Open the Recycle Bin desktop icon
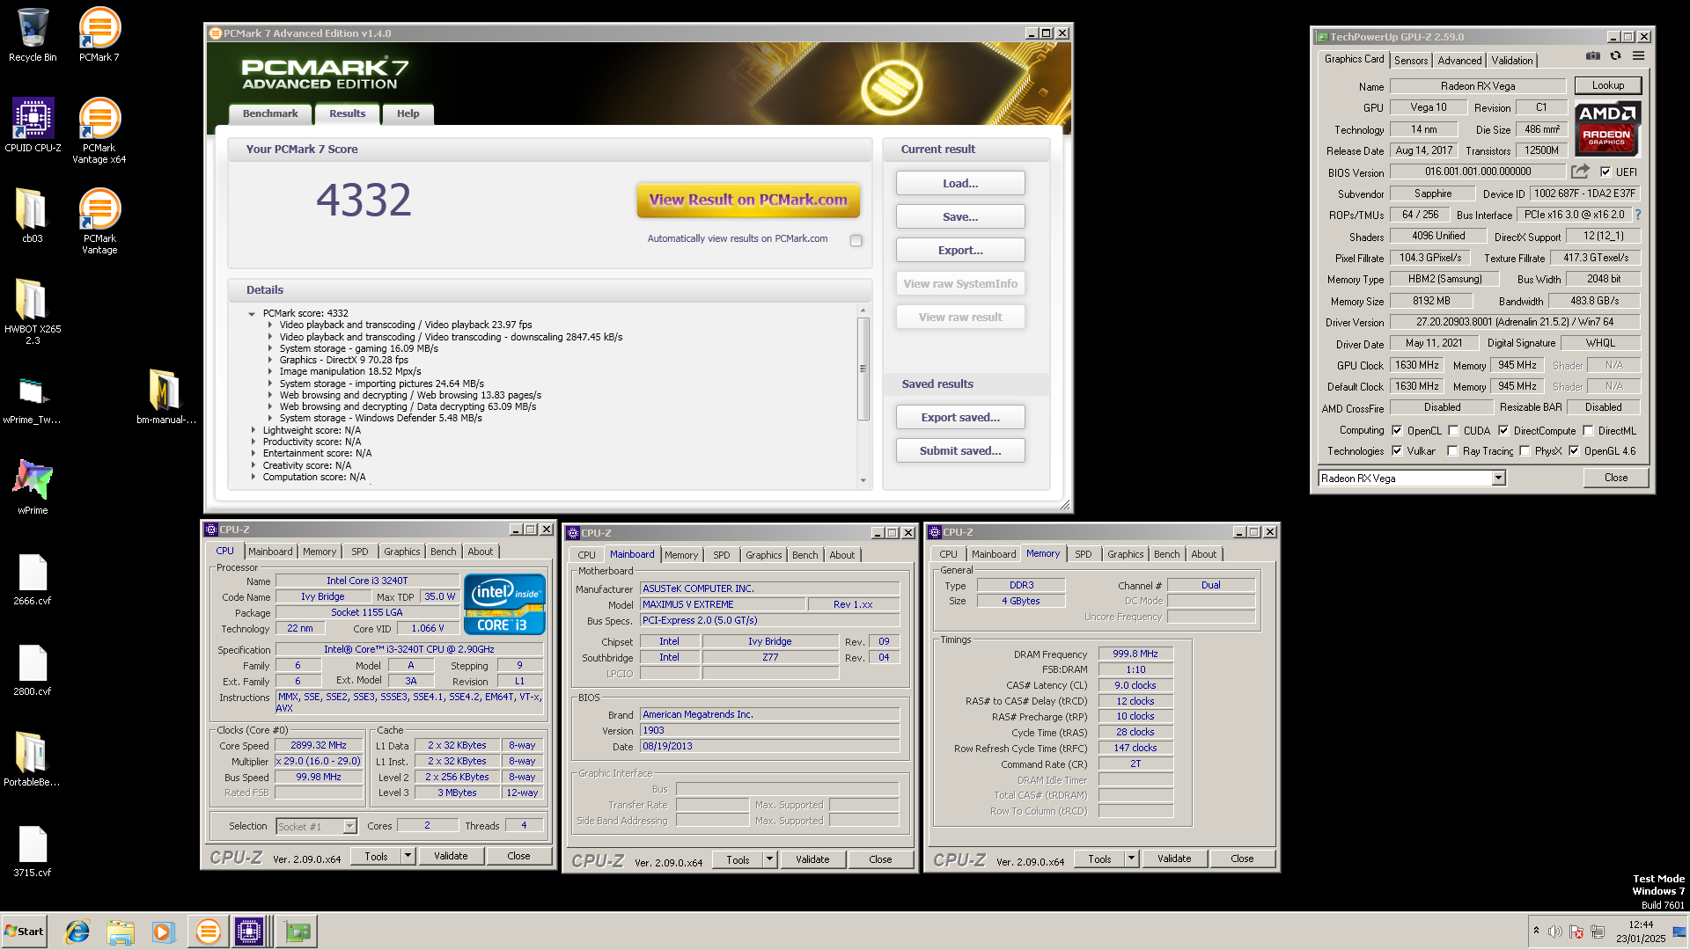 33,35
